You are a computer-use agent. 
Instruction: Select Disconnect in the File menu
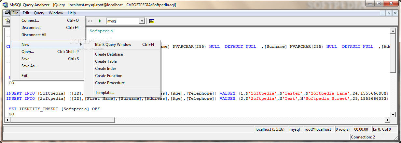[48, 28]
